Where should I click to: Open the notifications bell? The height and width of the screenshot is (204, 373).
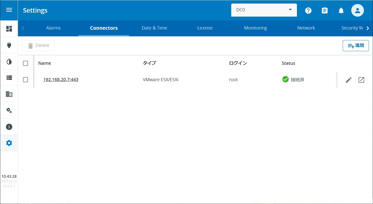(341, 10)
